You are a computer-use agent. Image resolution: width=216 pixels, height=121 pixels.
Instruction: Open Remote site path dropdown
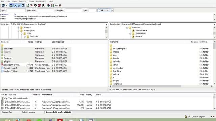click(x=215, y=24)
